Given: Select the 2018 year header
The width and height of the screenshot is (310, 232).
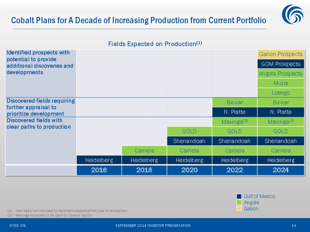Looking at the screenshot, I should click(x=144, y=170).
